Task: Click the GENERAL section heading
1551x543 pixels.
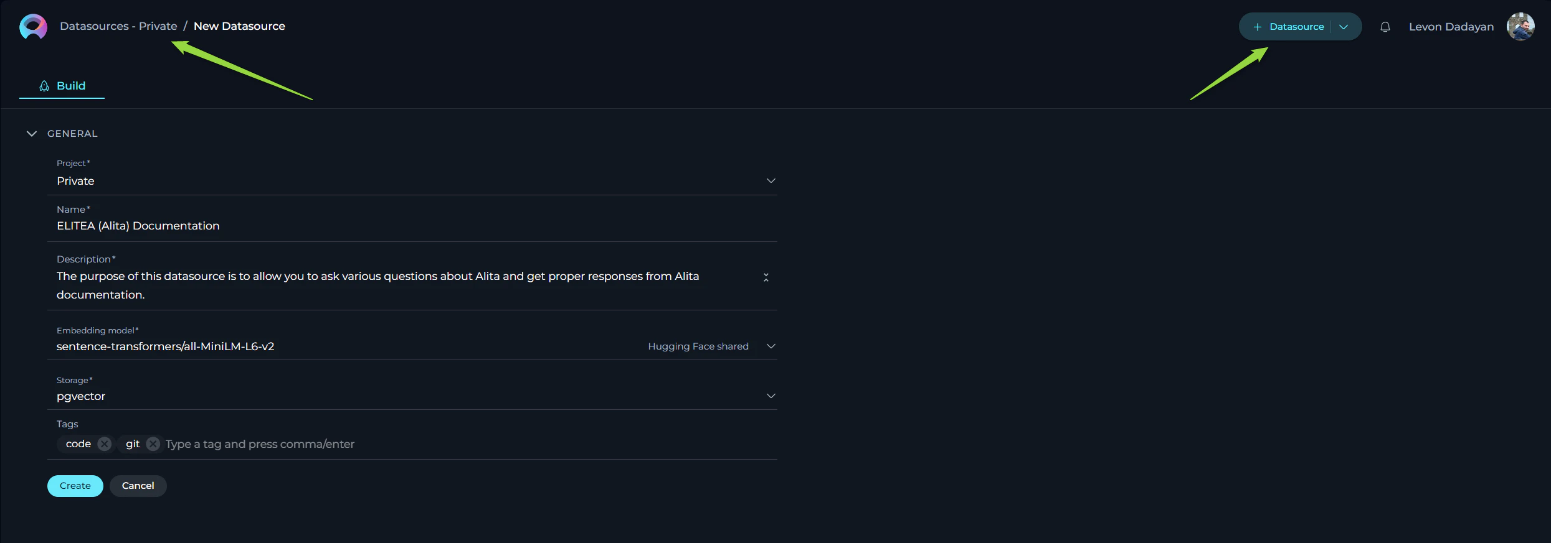Action: coord(72,134)
